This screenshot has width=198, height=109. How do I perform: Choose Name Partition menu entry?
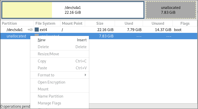[x=50, y=96]
